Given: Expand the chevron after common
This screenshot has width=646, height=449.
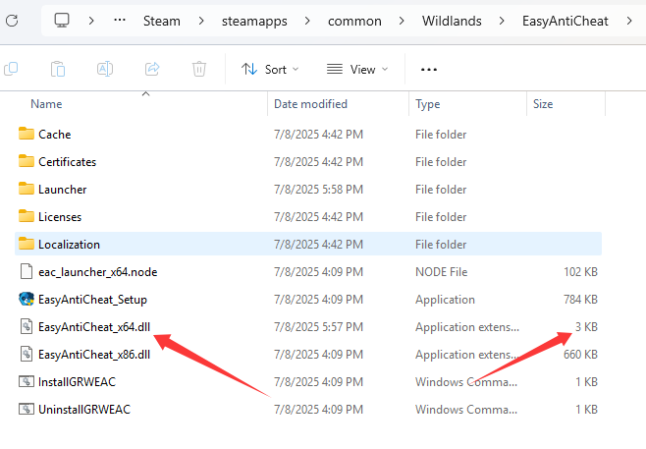Looking at the screenshot, I should (402, 21).
